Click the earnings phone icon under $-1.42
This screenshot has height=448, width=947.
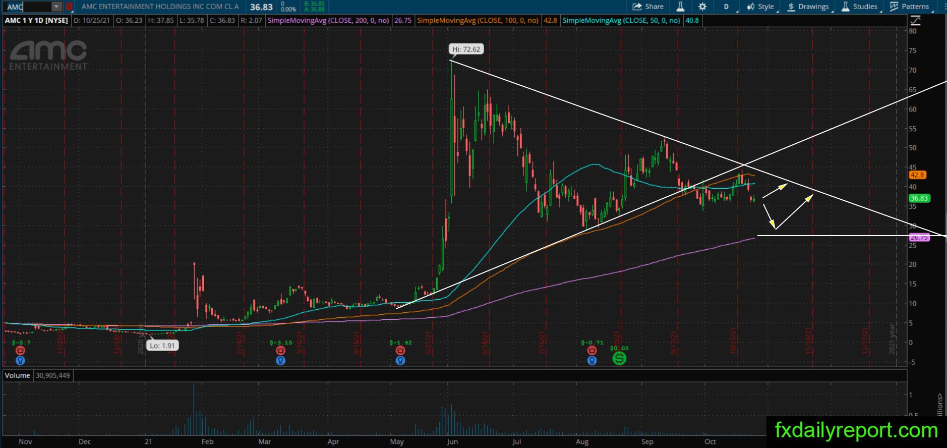(400, 351)
